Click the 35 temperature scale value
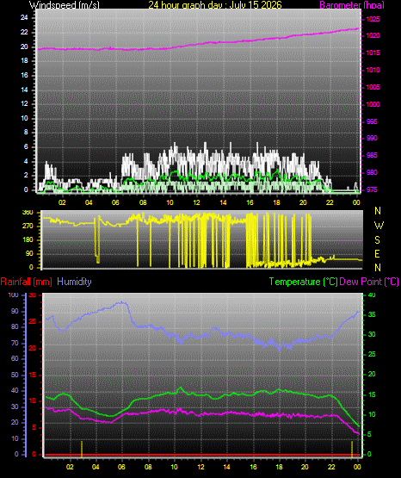The width and height of the screenshot is (401, 478). click(372, 315)
